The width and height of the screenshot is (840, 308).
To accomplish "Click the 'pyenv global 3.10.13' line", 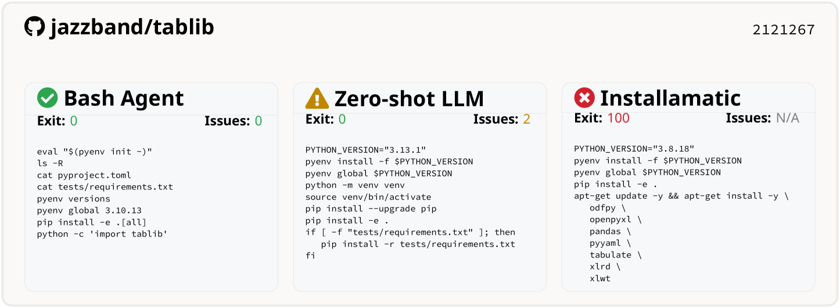I will [89, 210].
